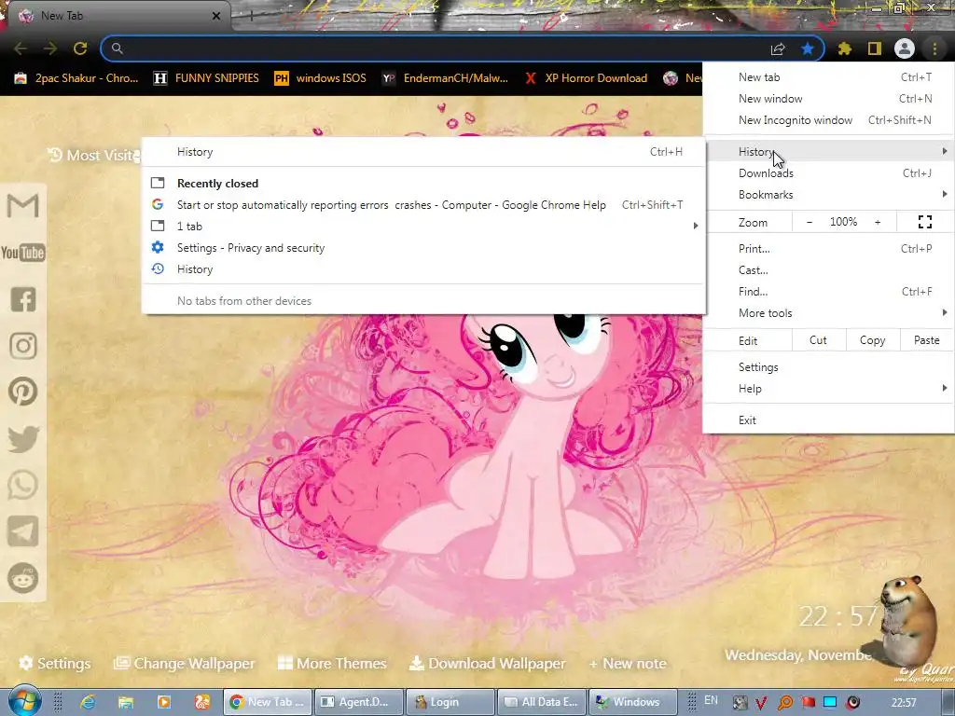Switch to the All Data E... taskbar window
The height and width of the screenshot is (716, 955).
tap(542, 702)
